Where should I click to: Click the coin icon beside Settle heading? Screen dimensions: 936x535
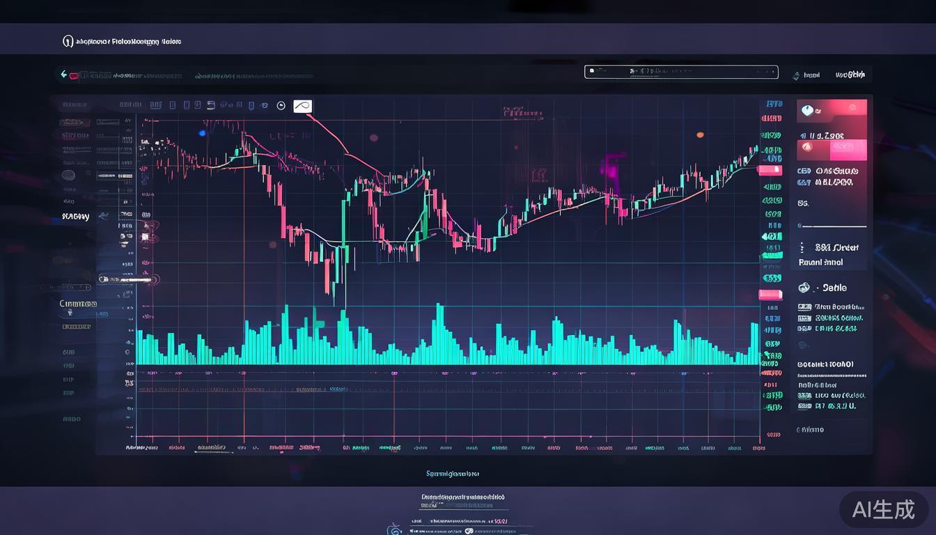coord(804,288)
